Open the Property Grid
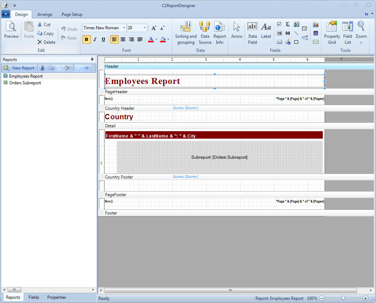 332,33
